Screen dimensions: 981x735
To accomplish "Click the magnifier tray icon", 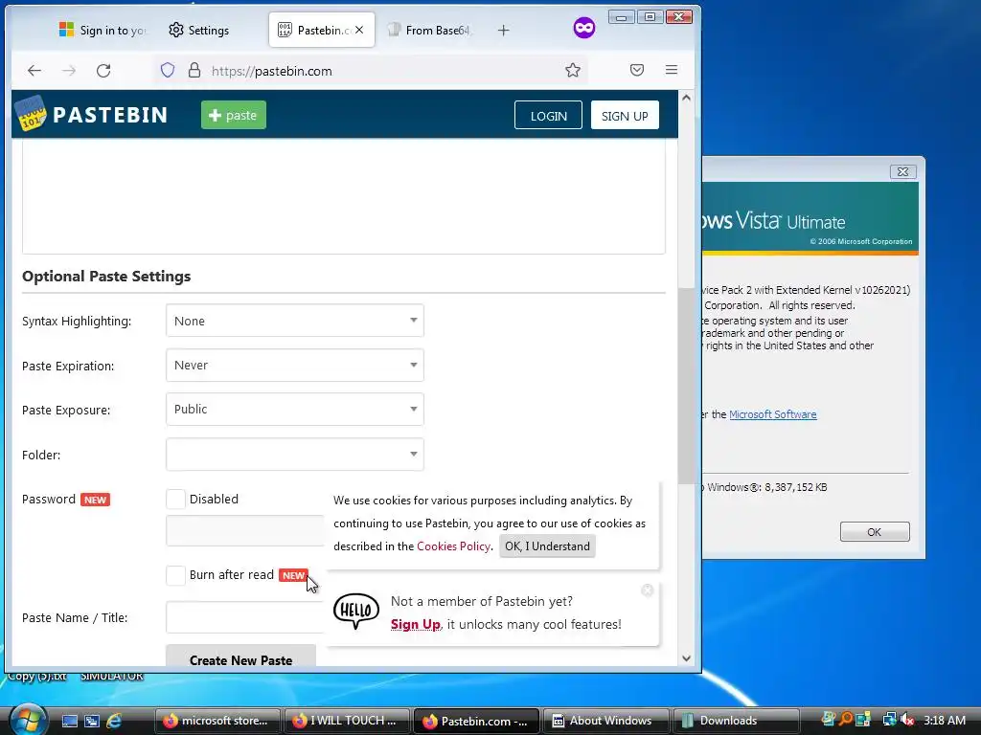I will tap(846, 720).
